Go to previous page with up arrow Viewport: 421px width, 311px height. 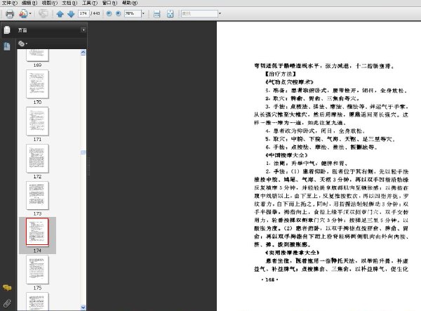point(60,14)
